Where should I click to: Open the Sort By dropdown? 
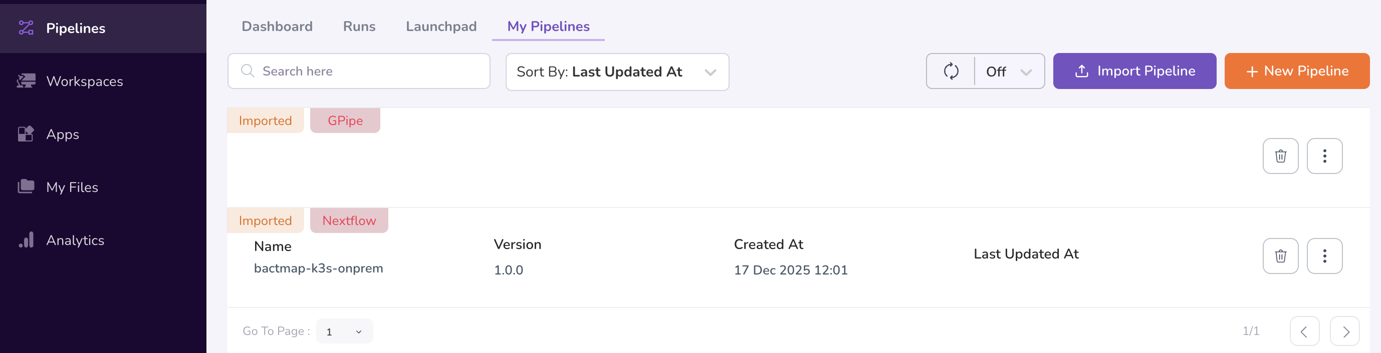tap(617, 71)
